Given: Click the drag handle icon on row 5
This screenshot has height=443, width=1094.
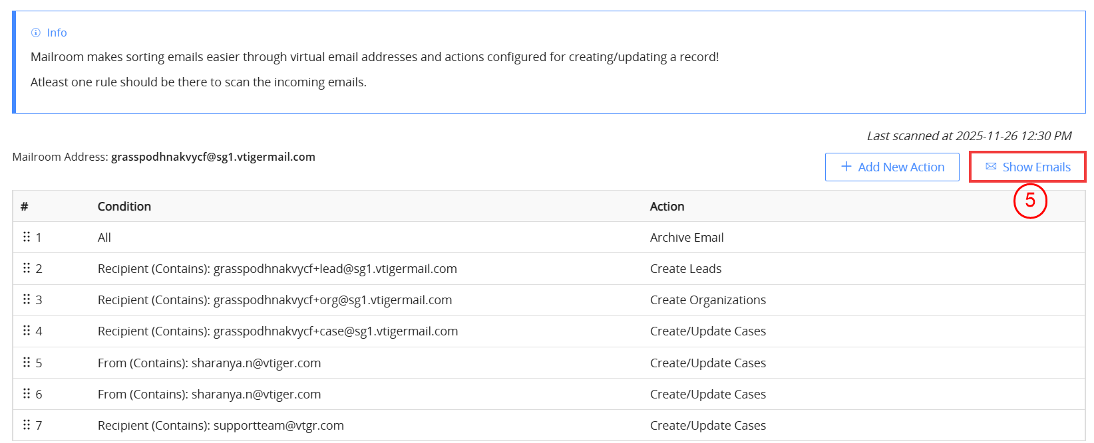Looking at the screenshot, I should pos(27,363).
